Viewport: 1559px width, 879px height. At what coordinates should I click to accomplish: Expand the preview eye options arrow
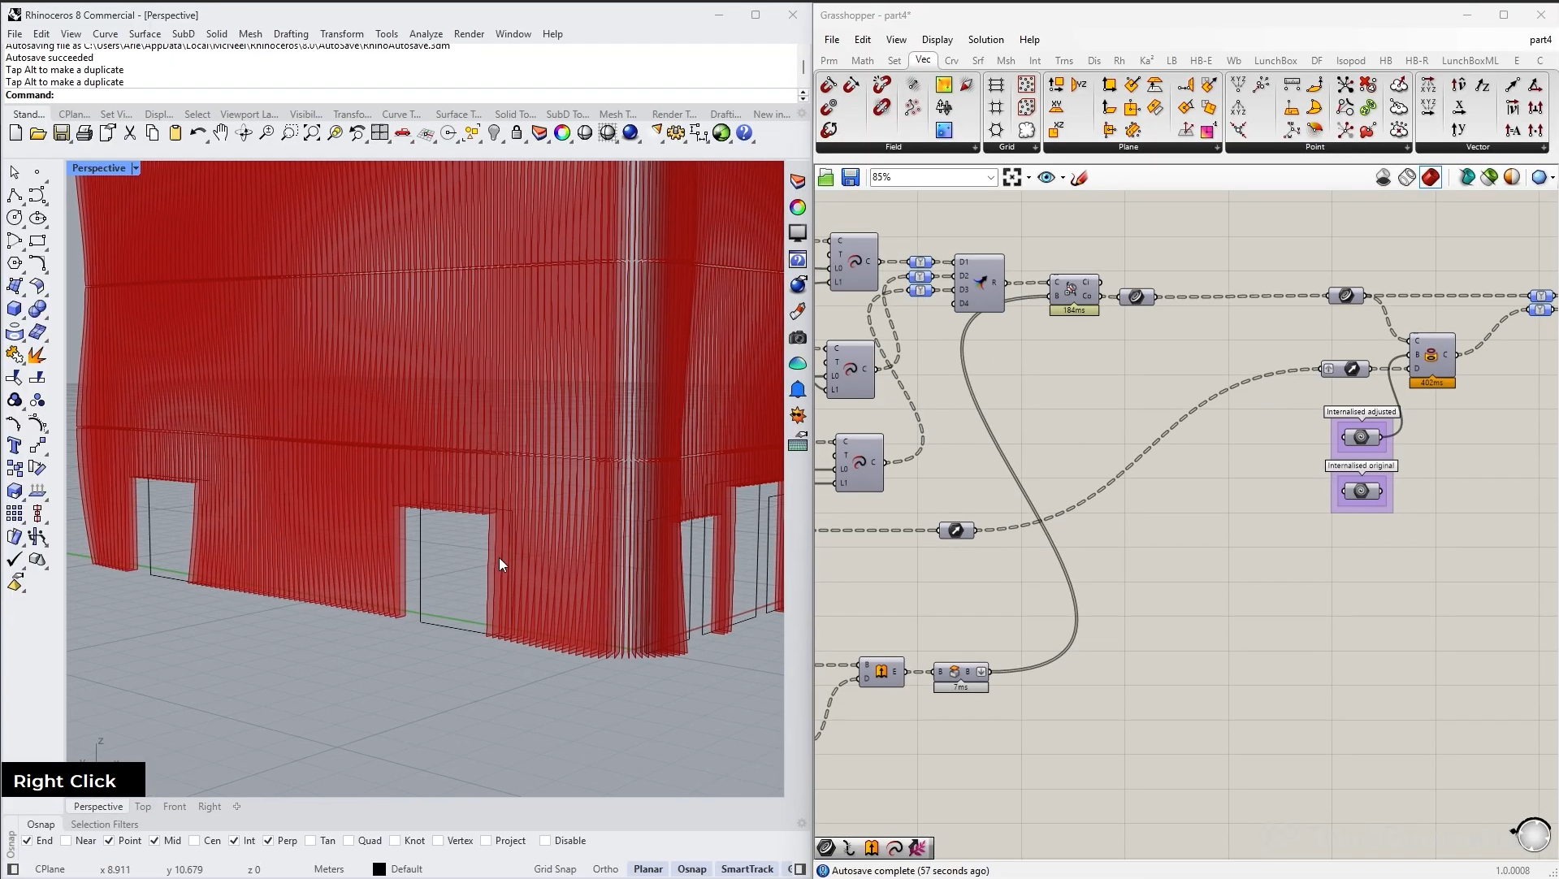coord(1063,178)
